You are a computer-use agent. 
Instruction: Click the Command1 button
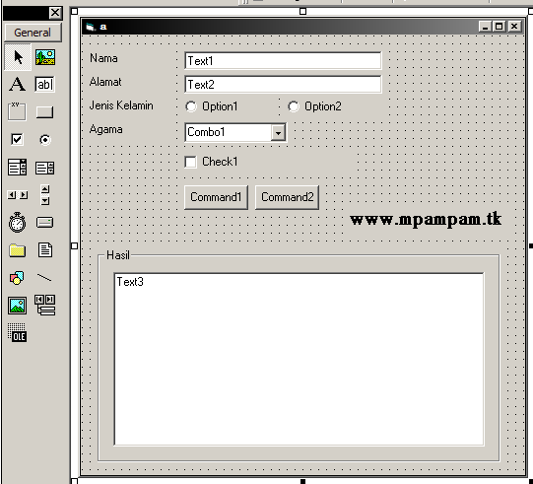[216, 197]
